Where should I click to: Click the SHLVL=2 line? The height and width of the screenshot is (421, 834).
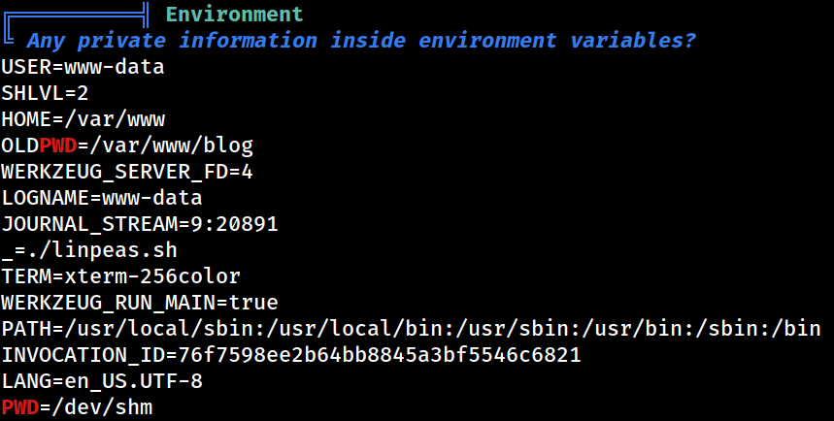coord(45,93)
